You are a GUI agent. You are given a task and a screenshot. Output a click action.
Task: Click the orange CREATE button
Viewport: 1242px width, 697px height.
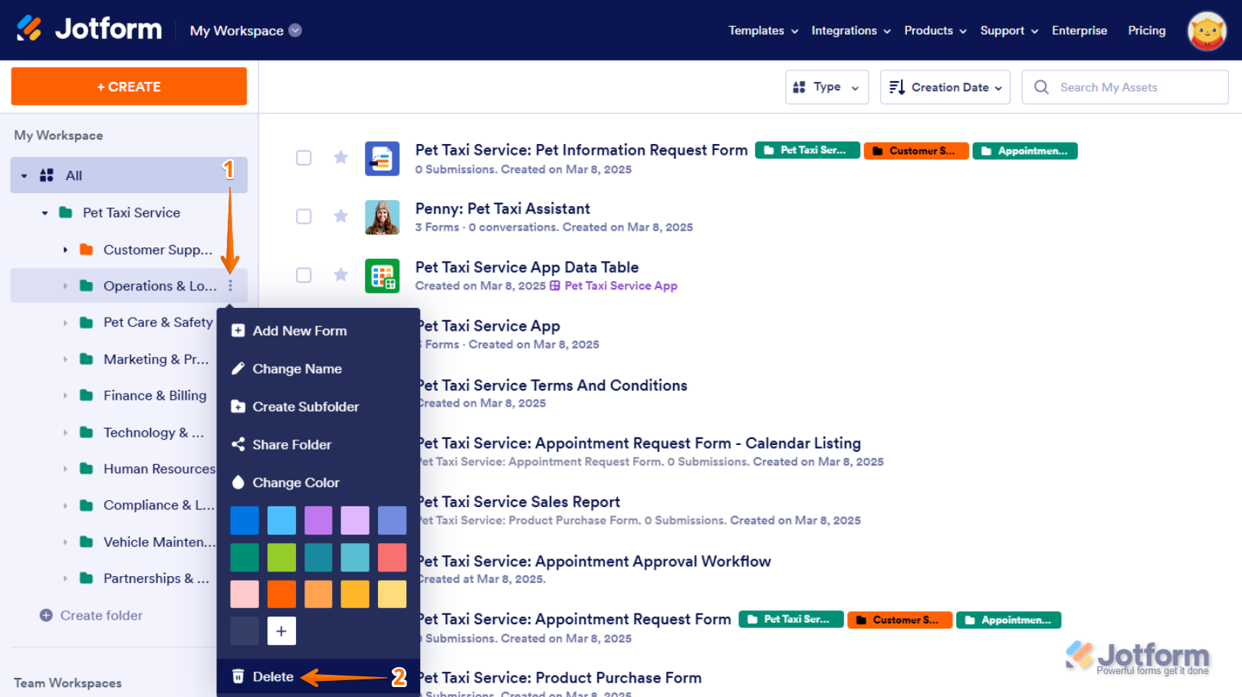(x=129, y=87)
